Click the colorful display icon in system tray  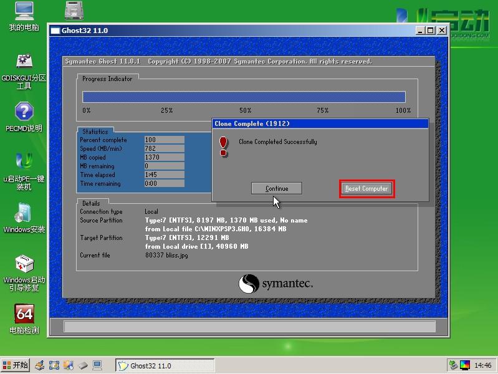click(465, 365)
